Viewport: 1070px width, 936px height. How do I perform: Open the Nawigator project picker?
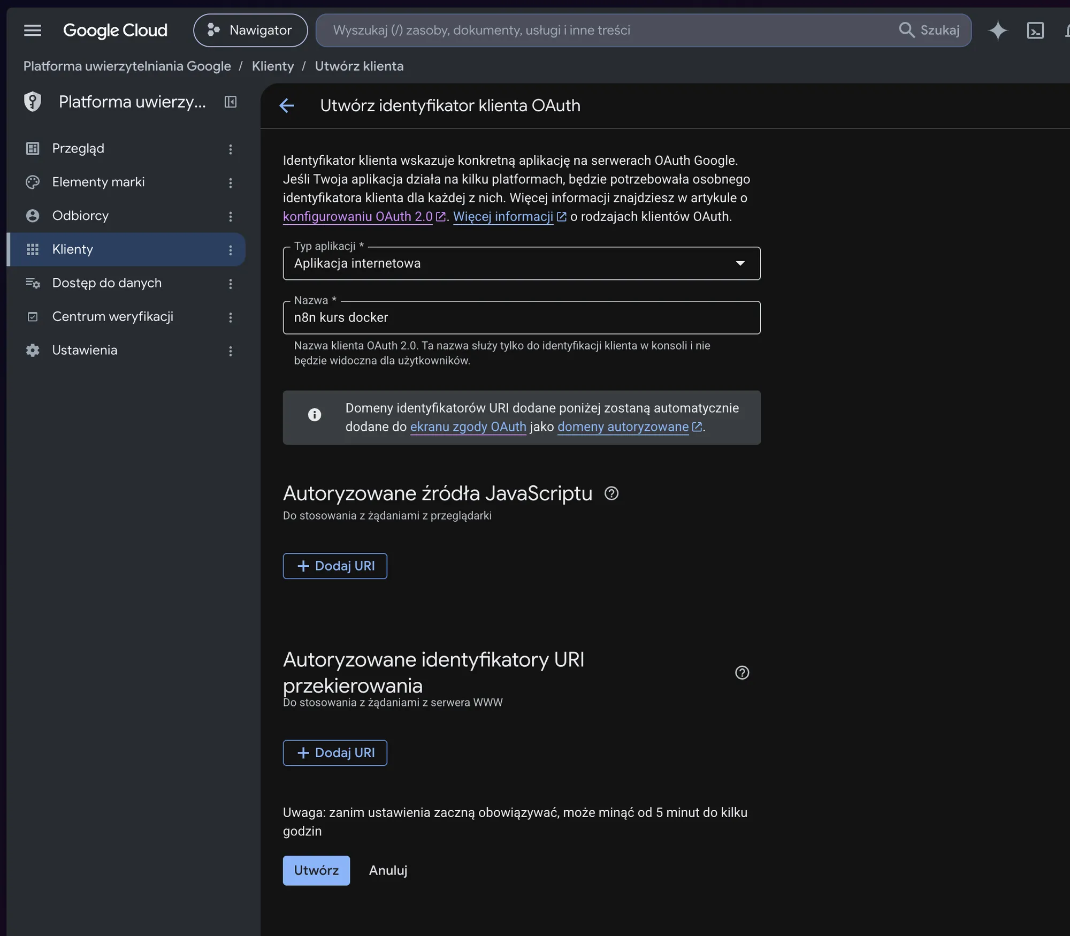250,31
